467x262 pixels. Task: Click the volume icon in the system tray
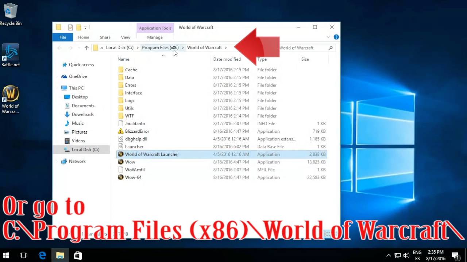tap(406, 255)
